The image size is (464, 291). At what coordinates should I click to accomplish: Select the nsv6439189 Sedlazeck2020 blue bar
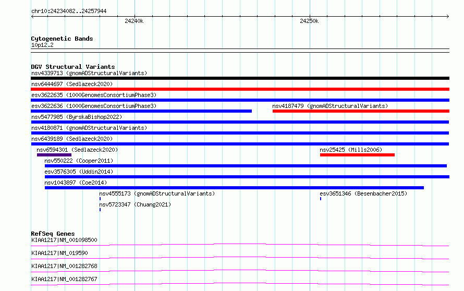[x=240, y=144]
